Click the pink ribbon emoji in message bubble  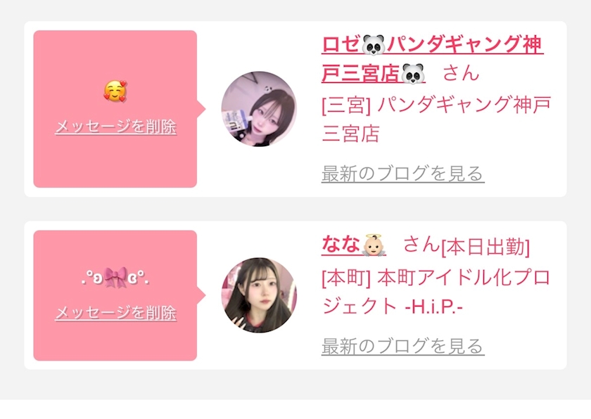coord(115,278)
